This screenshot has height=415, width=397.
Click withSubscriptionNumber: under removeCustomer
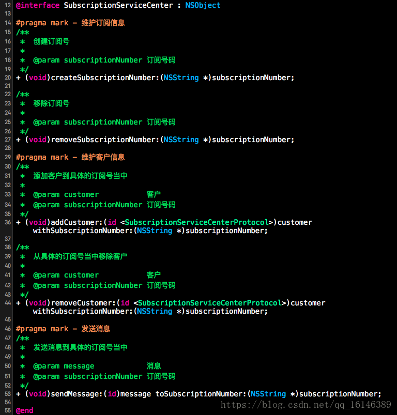(83, 311)
